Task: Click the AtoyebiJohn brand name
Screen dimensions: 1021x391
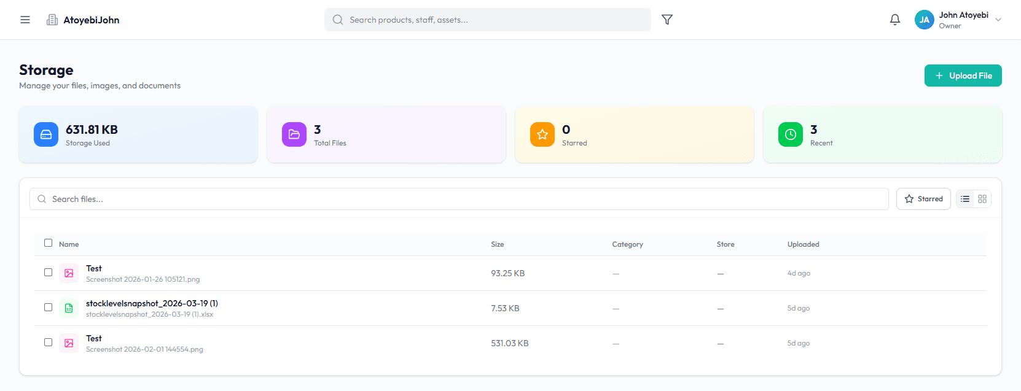Action: [x=92, y=20]
